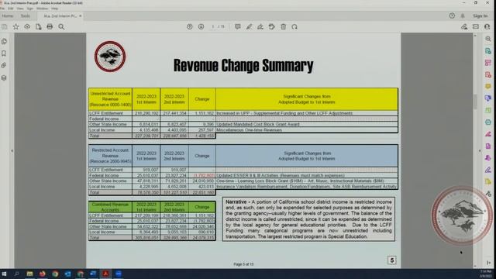496x279 pixels.
Task: Open Bookmarks panel in left sidebar
Action: click(4, 53)
